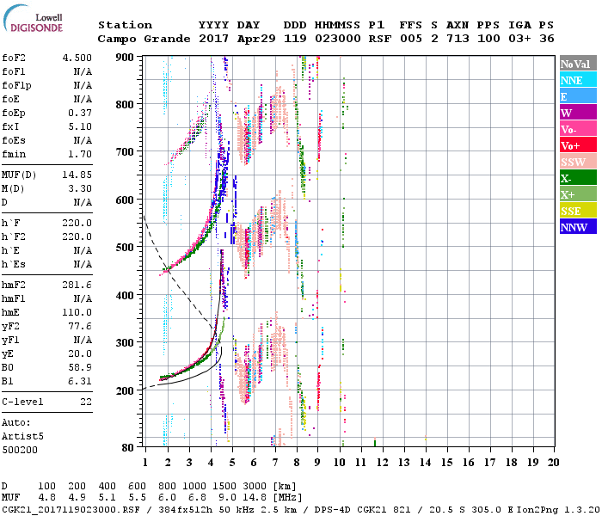The height and width of the screenshot is (516, 602).
Task: Click the RSF value under P1
Action: (380, 39)
